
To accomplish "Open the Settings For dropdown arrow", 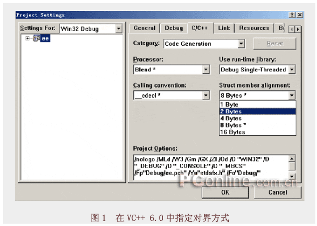I will (x=119, y=29).
